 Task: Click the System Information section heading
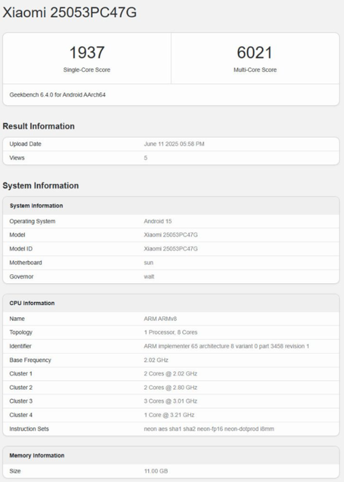pyautogui.click(x=41, y=186)
